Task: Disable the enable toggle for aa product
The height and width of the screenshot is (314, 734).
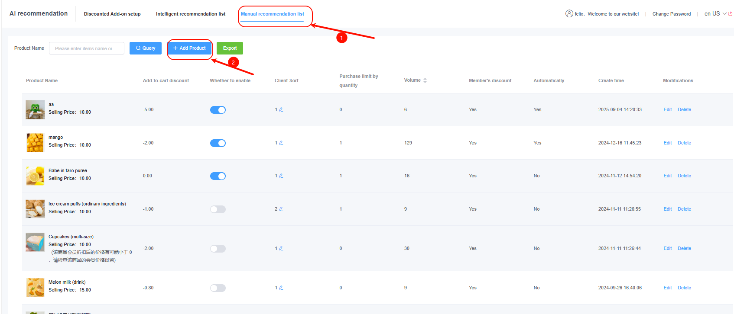Action: pos(218,110)
